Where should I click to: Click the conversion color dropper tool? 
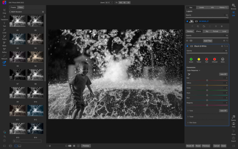click(189, 74)
